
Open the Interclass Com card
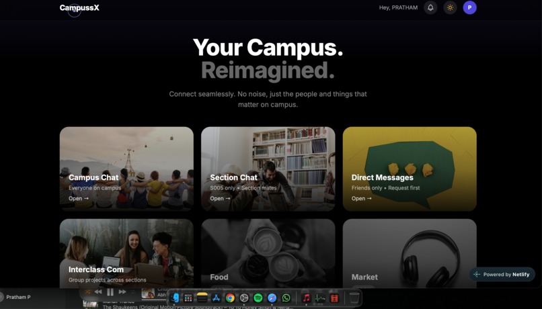pos(126,253)
